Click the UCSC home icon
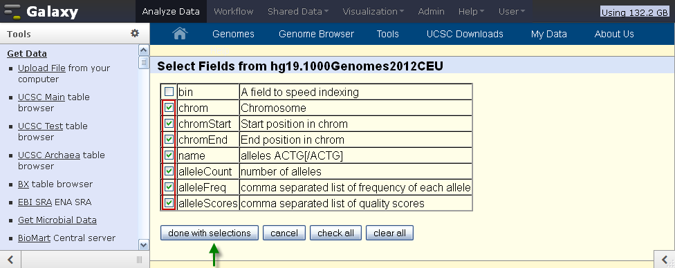675x268 pixels. pos(180,34)
